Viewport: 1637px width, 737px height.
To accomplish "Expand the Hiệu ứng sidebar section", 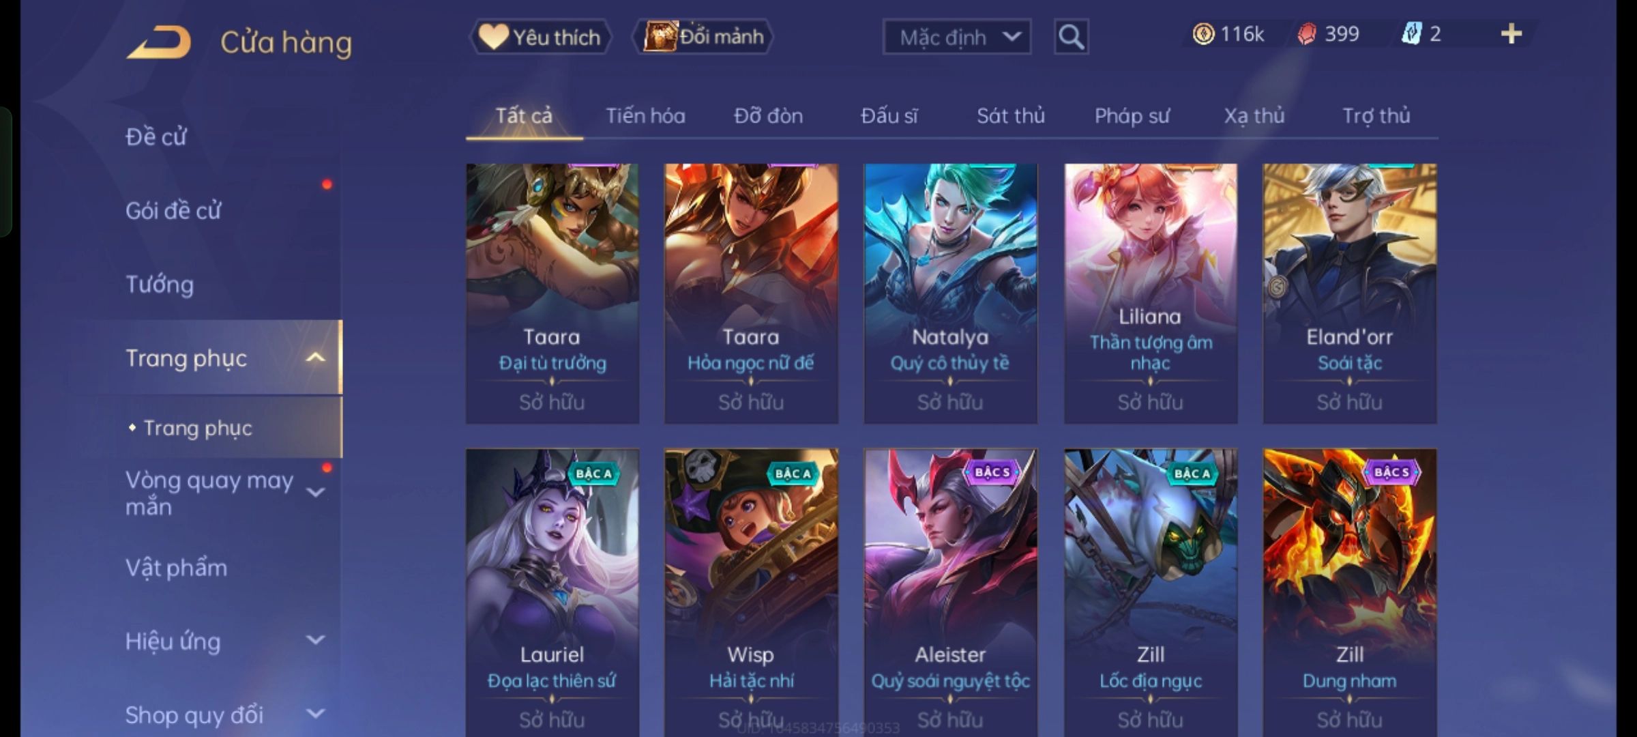I will pos(315,640).
